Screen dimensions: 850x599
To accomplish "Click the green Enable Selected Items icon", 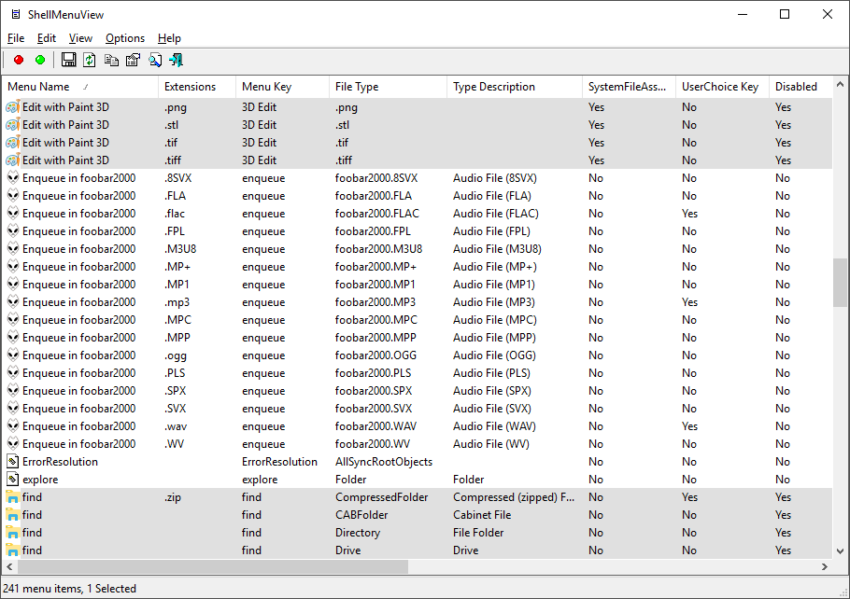I will tap(40, 60).
